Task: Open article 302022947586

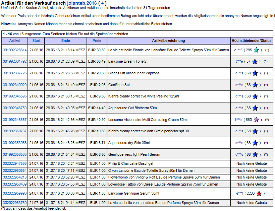Action: pos(15,163)
